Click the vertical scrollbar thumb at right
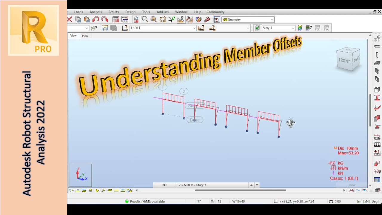This screenshot has height=215, width=382. click(x=370, y=110)
